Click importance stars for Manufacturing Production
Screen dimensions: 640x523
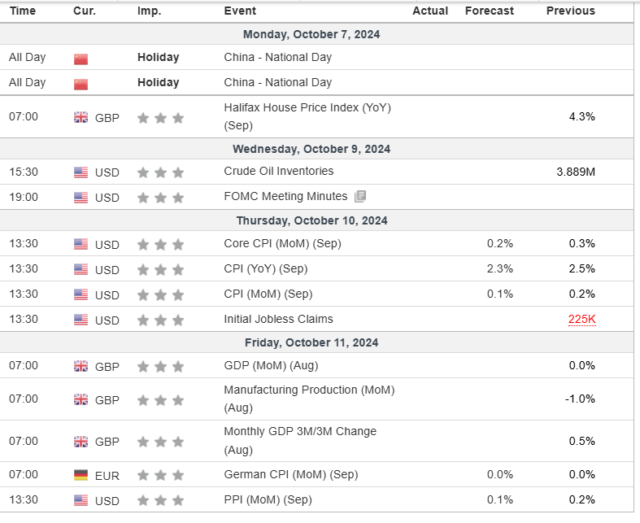[160, 399]
